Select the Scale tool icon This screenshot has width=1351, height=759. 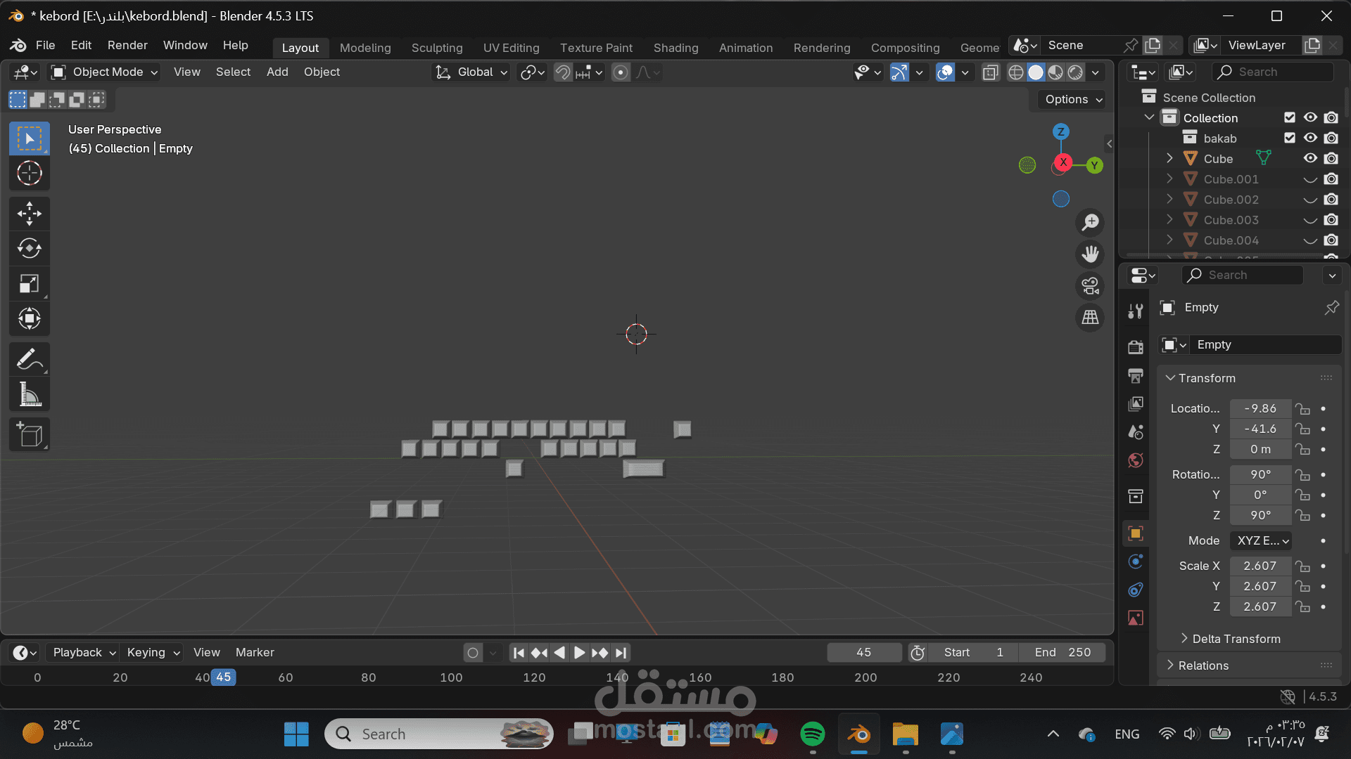[x=29, y=283]
